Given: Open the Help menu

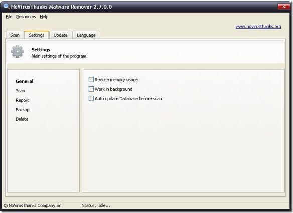Looking at the screenshot, I should pos(44,17).
